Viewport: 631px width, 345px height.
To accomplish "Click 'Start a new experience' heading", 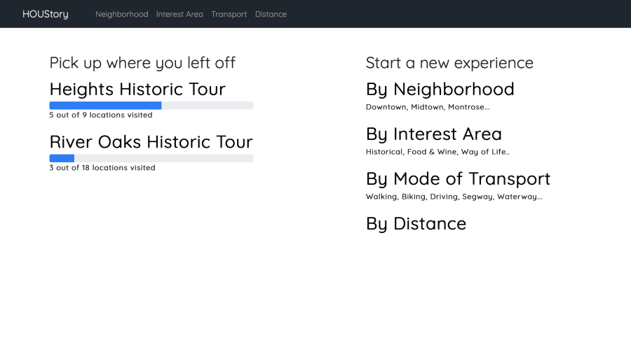I will 449,63.
